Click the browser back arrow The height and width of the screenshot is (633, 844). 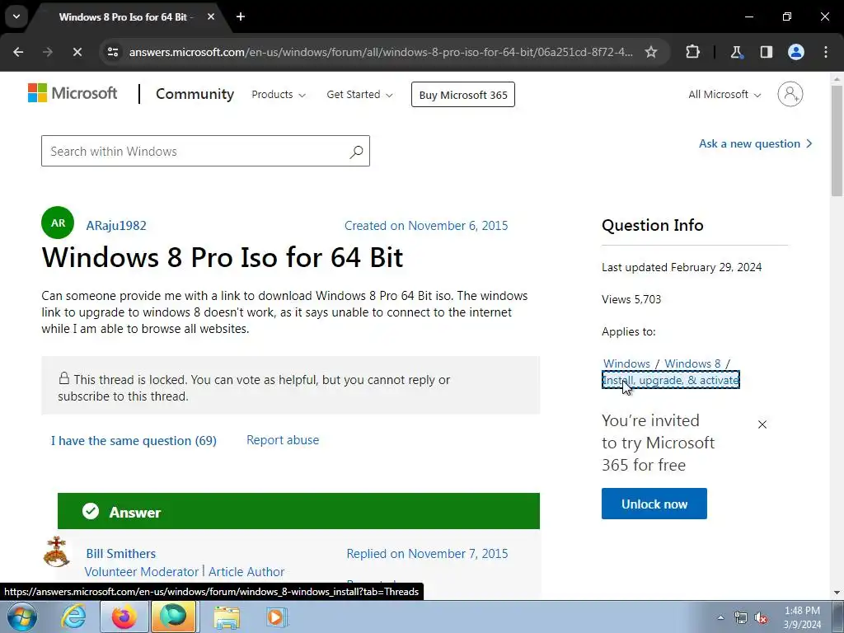18,52
